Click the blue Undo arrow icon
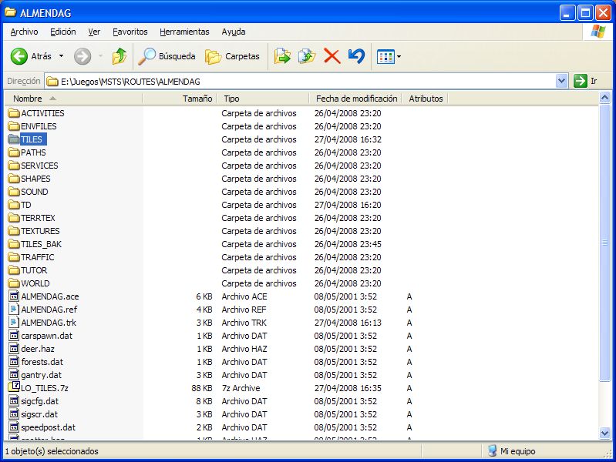616x462 pixels. coord(355,56)
